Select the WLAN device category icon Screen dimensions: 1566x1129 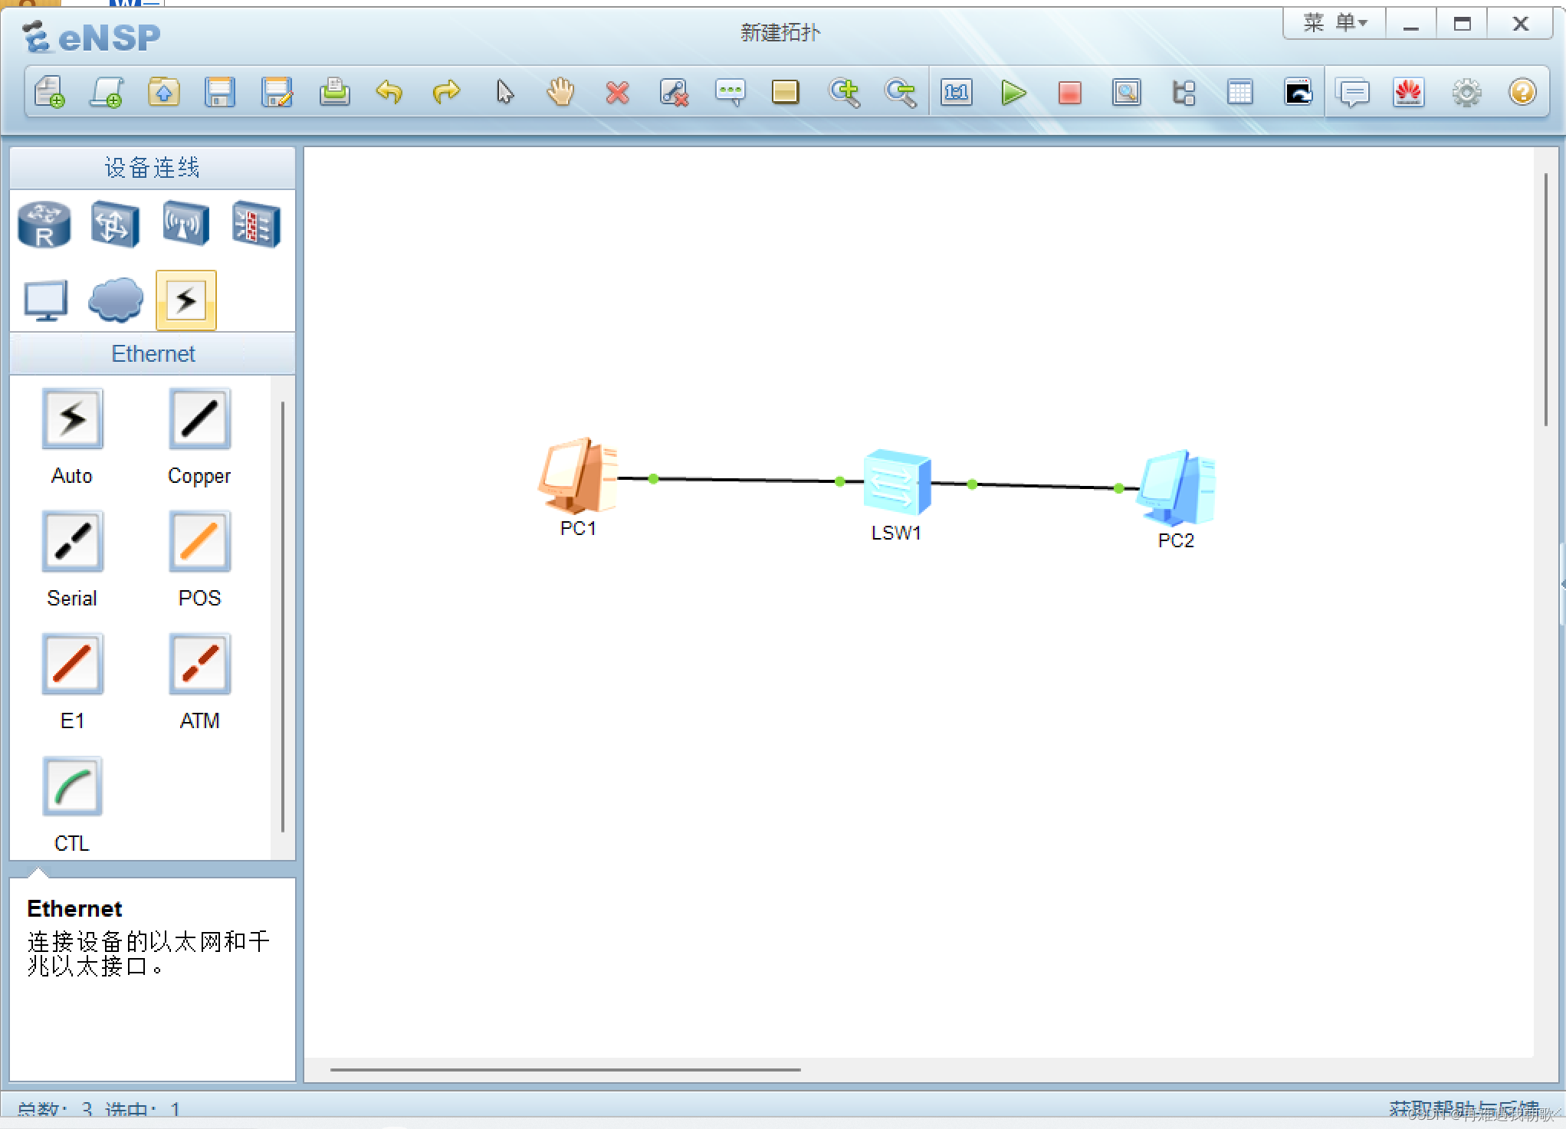tap(185, 225)
